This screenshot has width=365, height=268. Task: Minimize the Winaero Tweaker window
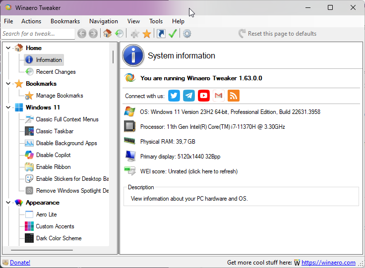pyautogui.click(x=308, y=7)
